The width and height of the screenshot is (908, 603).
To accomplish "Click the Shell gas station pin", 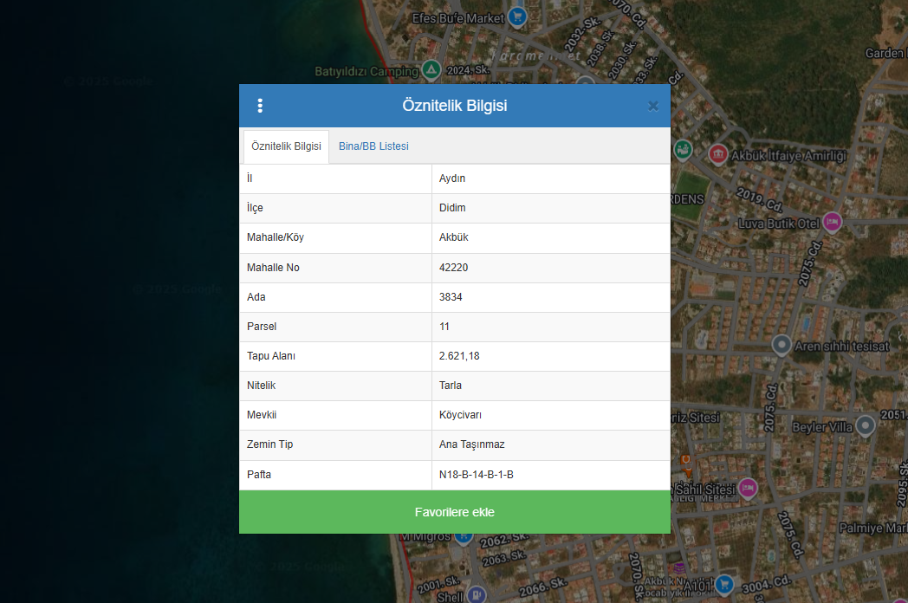I will tap(476, 595).
